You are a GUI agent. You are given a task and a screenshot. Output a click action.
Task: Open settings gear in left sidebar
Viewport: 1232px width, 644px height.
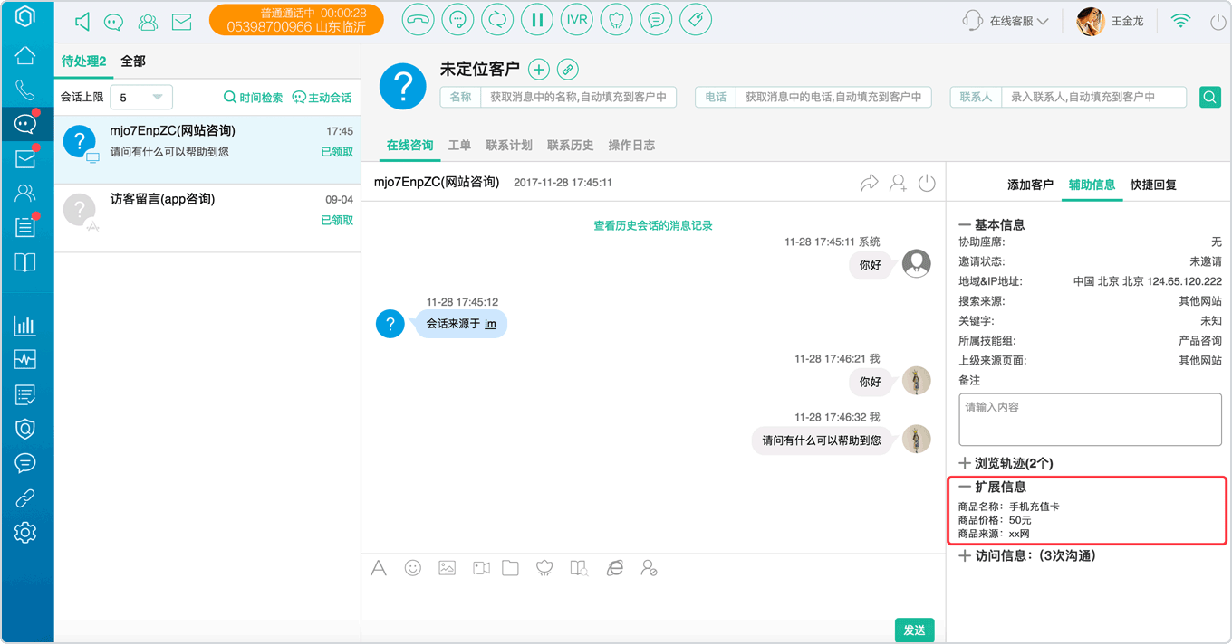(x=25, y=532)
